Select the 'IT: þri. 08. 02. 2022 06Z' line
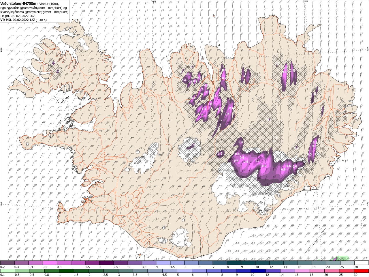 [18, 16]
